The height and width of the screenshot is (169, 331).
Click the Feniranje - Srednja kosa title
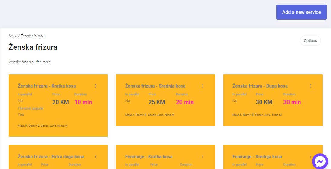click(x=257, y=156)
